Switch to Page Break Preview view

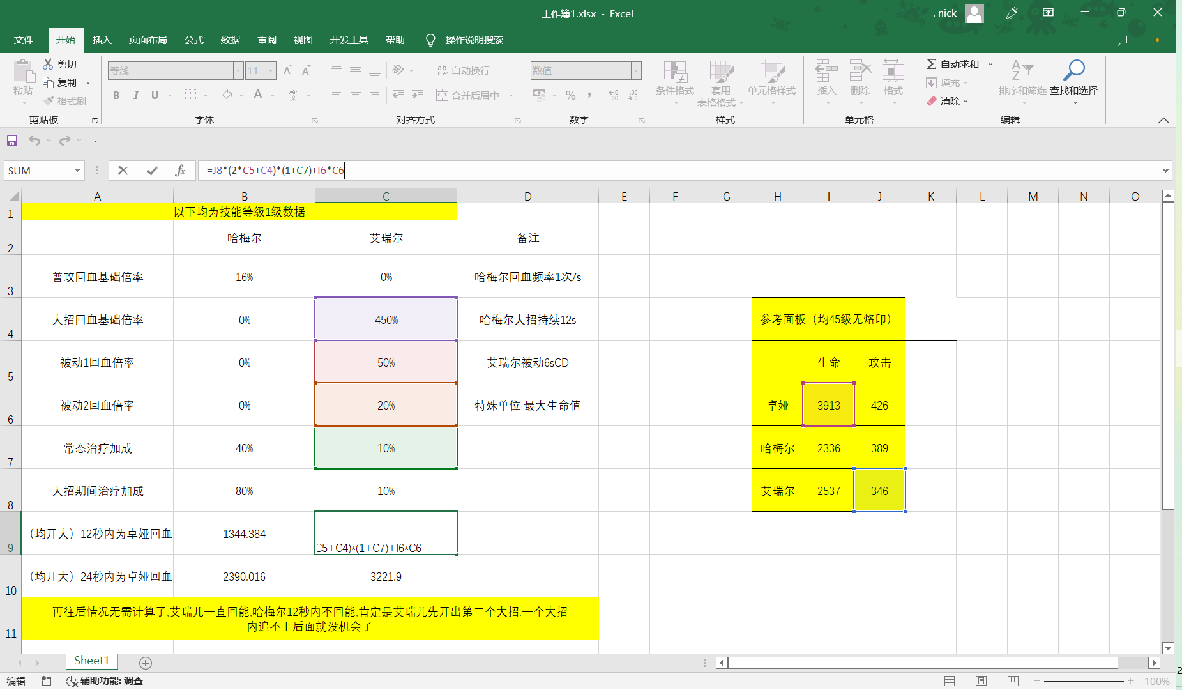1013,681
